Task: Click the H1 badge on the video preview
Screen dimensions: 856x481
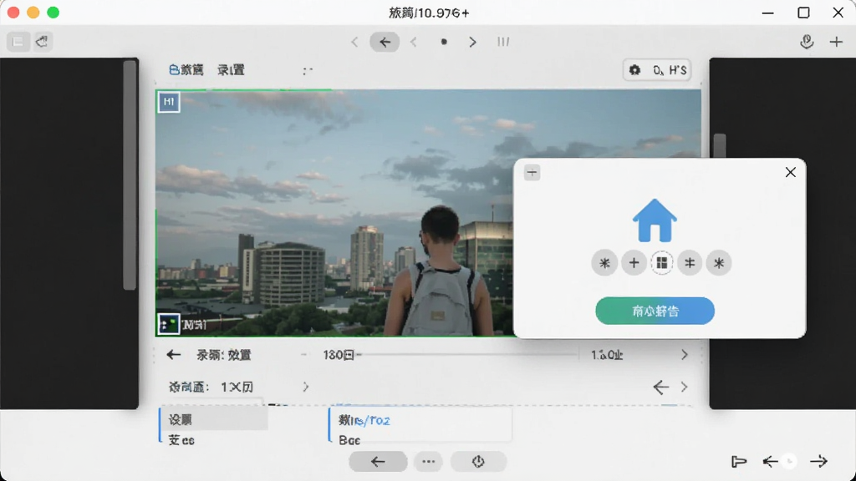Action: point(169,102)
